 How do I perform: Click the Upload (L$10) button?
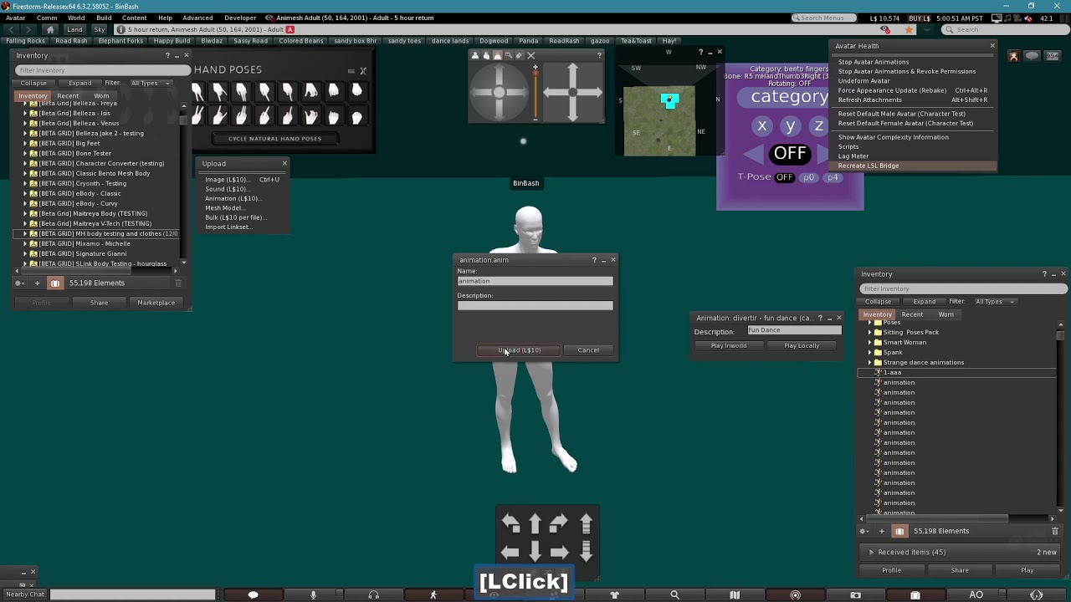coord(519,350)
